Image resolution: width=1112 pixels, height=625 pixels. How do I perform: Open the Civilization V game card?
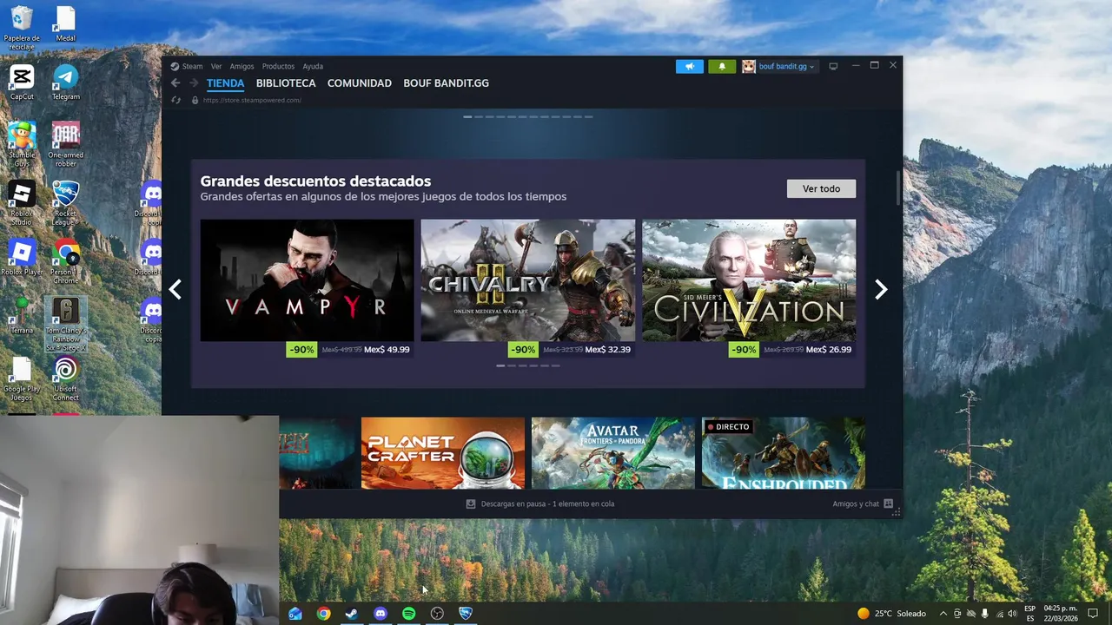(749, 280)
